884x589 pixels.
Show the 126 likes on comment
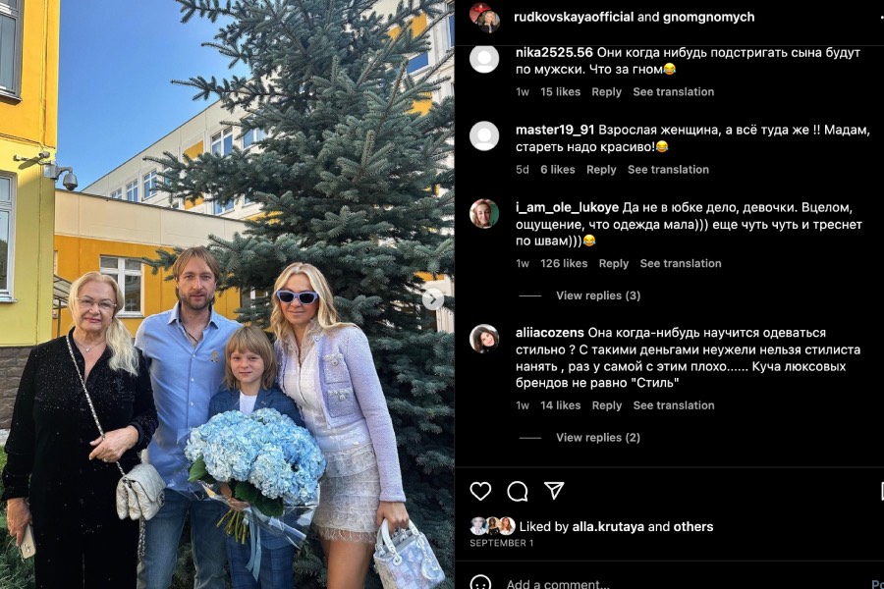(564, 263)
